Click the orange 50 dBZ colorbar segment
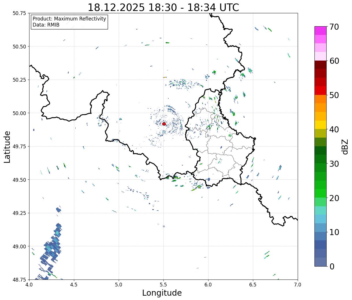The image size is (352, 300). pos(321,99)
